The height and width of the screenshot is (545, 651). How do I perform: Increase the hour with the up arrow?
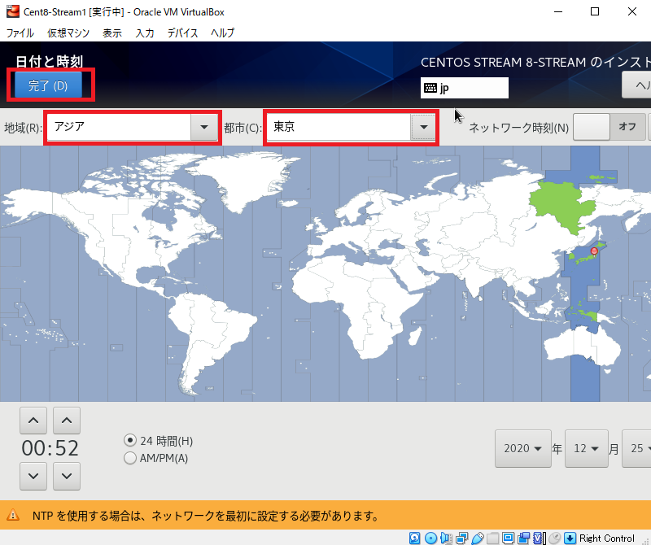click(x=33, y=421)
